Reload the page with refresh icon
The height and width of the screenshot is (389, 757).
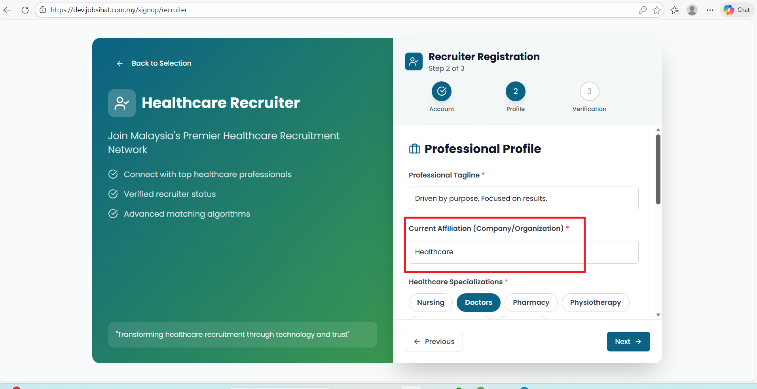[25, 10]
